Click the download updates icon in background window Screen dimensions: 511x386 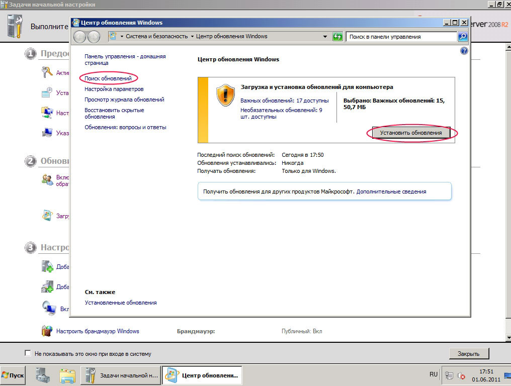point(47,215)
